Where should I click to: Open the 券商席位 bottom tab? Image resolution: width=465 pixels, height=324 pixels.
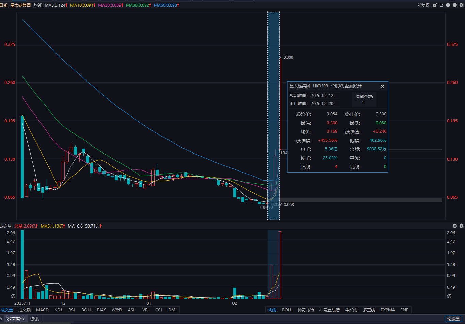pyautogui.click(x=16, y=319)
